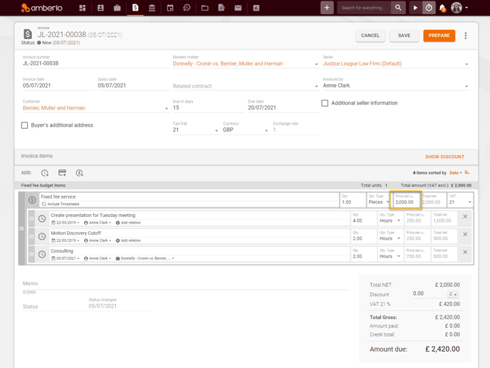
Task: Click the CANCEL button
Action: [x=370, y=36]
